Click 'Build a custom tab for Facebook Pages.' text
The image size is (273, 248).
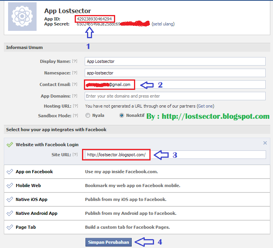127,227
